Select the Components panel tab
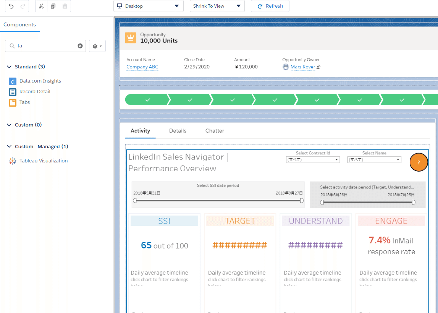This screenshot has width=438, height=313. [x=19, y=24]
